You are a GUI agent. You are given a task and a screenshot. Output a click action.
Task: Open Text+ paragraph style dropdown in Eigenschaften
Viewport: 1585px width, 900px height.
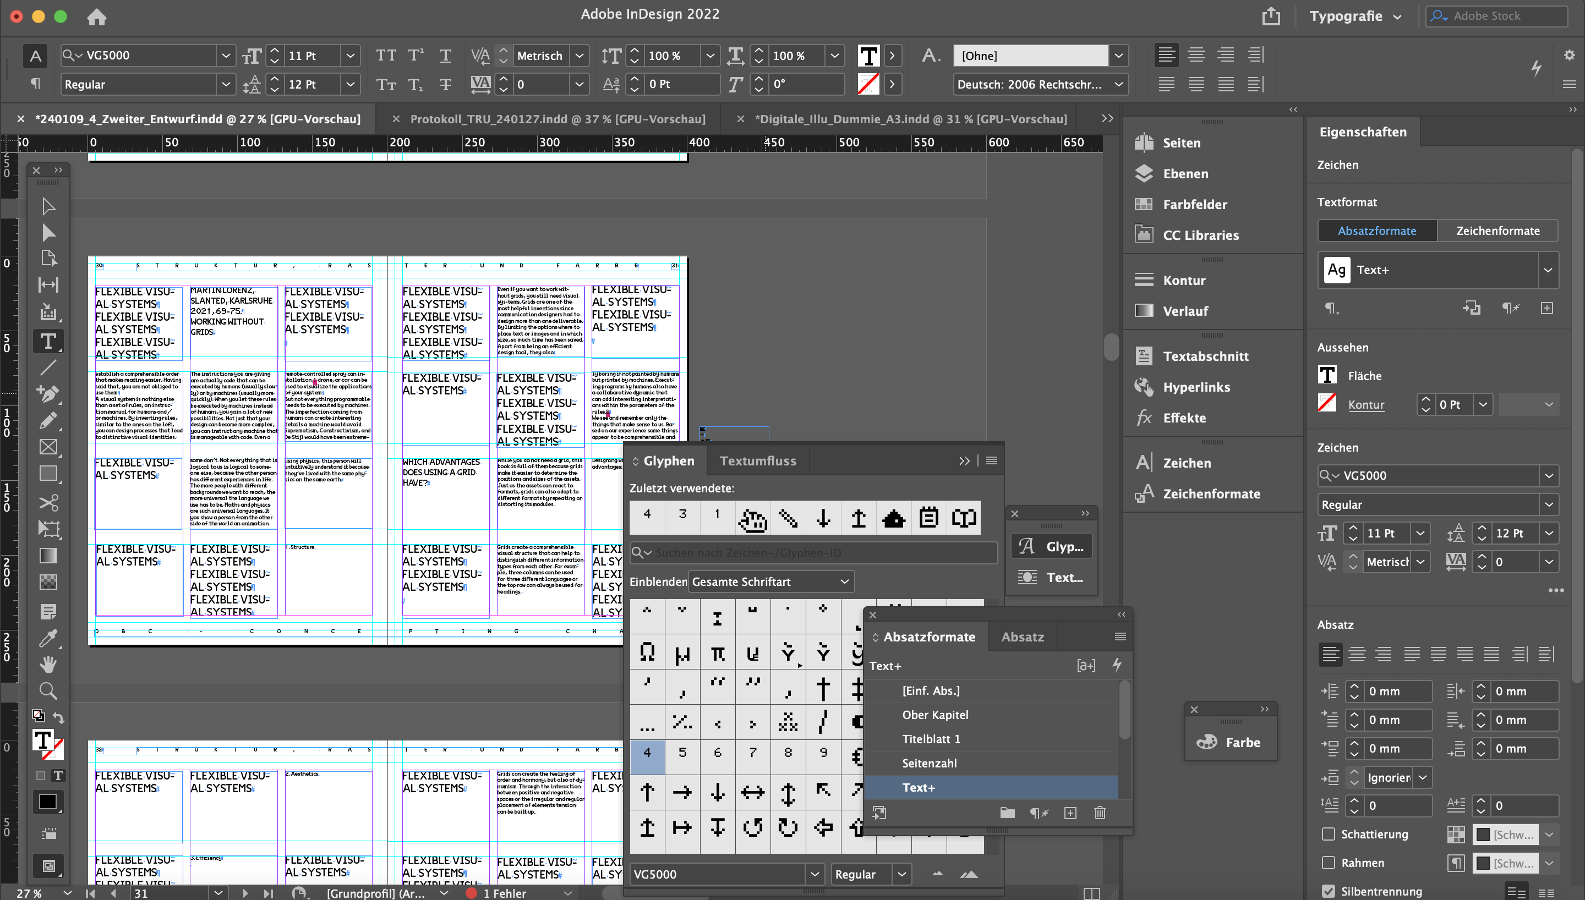point(1547,270)
